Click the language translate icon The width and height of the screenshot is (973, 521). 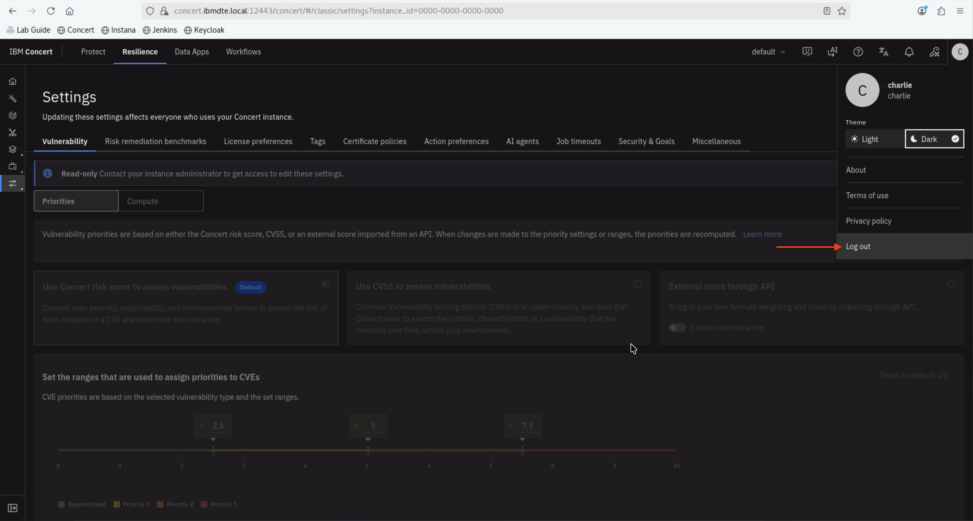883,51
